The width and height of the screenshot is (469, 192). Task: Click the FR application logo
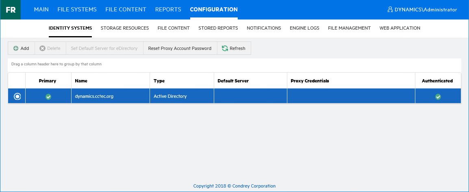tap(11, 10)
